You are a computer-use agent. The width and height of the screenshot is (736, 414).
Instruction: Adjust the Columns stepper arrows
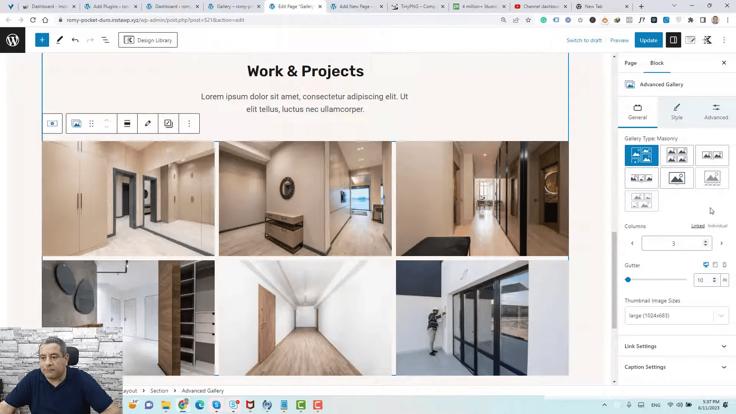(x=705, y=243)
